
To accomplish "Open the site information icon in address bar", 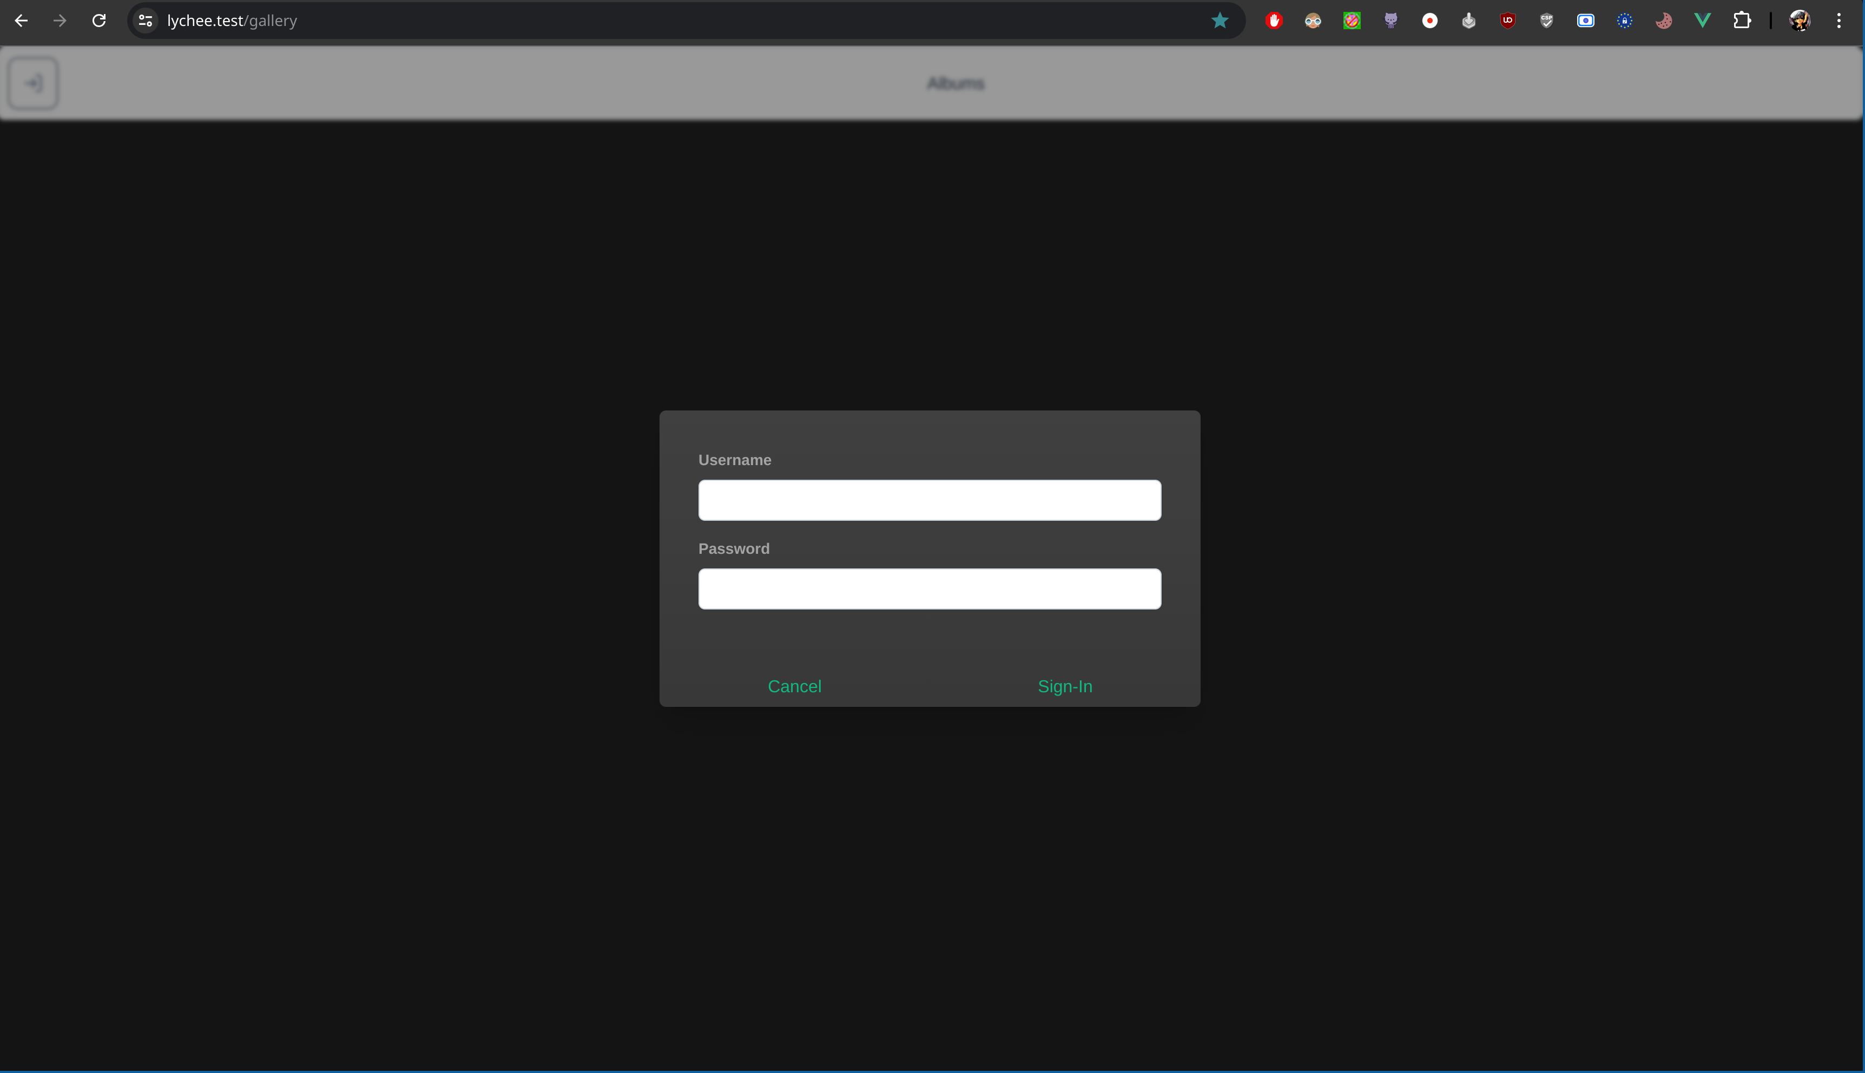I will coord(146,21).
